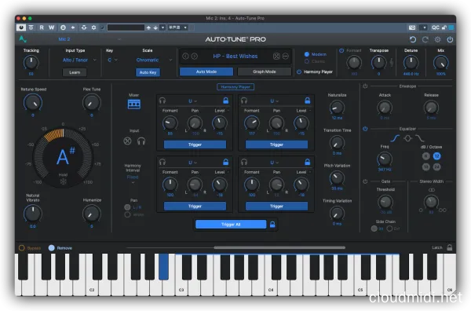The height and width of the screenshot is (311, 471).
Task: Toggle the Formant power switch
Action: (341, 50)
